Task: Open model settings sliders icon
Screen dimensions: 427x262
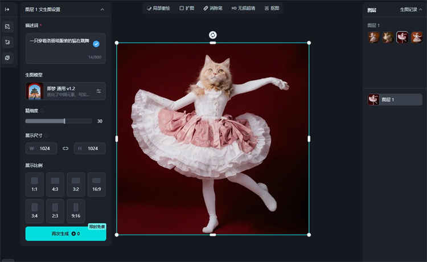Action: tap(99, 91)
